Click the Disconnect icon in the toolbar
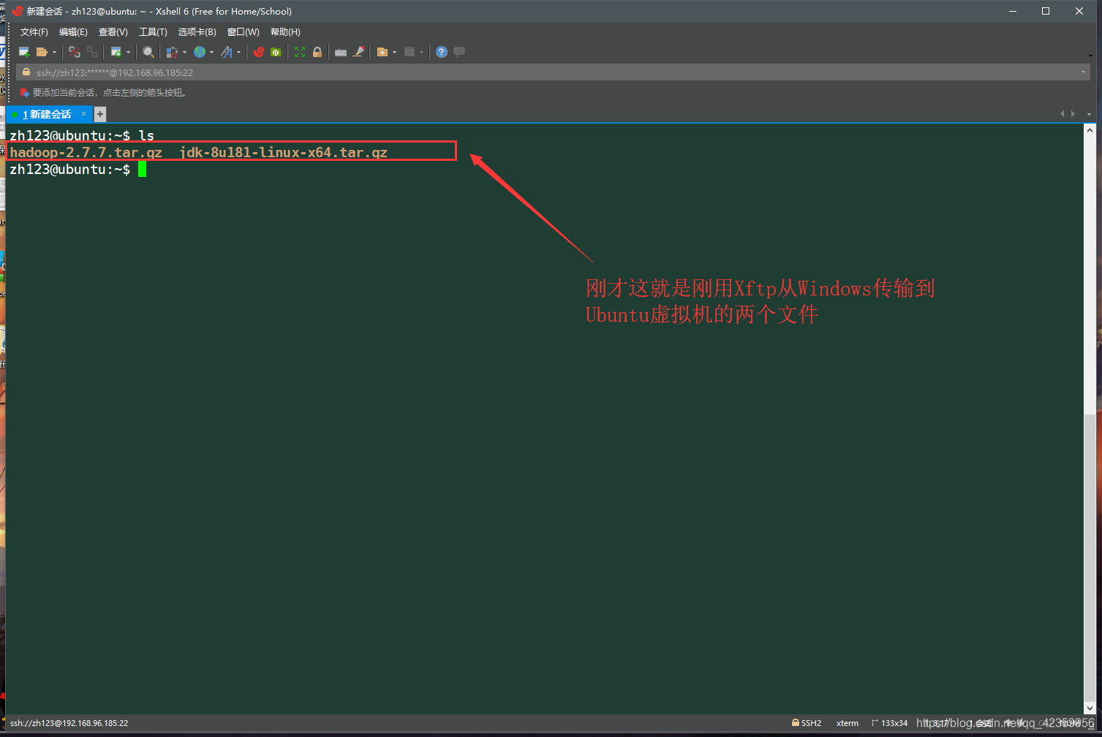This screenshot has width=1102, height=737. (74, 52)
